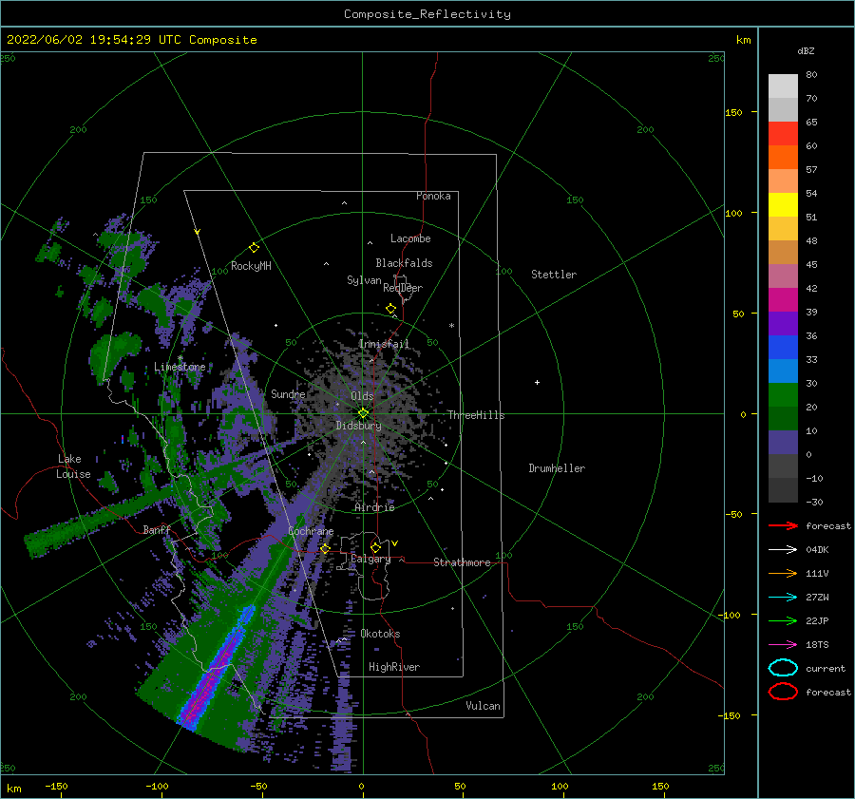Click the Composite_Reflectivity title
Screen dimensions: 855x799
tap(427, 14)
